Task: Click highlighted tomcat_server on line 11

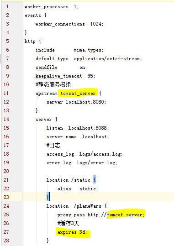Action: tap(78, 94)
